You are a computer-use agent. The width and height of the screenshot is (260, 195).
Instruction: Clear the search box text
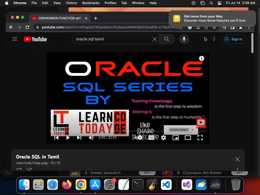click(x=155, y=39)
